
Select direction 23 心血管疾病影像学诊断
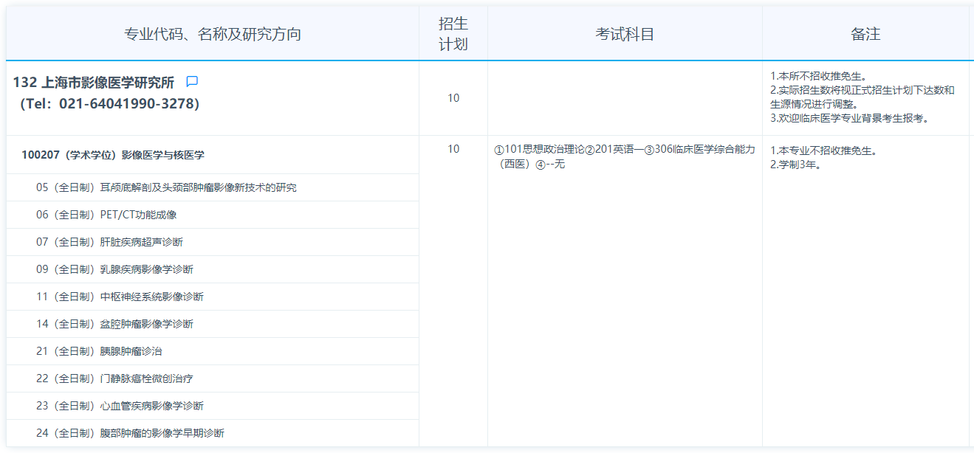coord(120,406)
